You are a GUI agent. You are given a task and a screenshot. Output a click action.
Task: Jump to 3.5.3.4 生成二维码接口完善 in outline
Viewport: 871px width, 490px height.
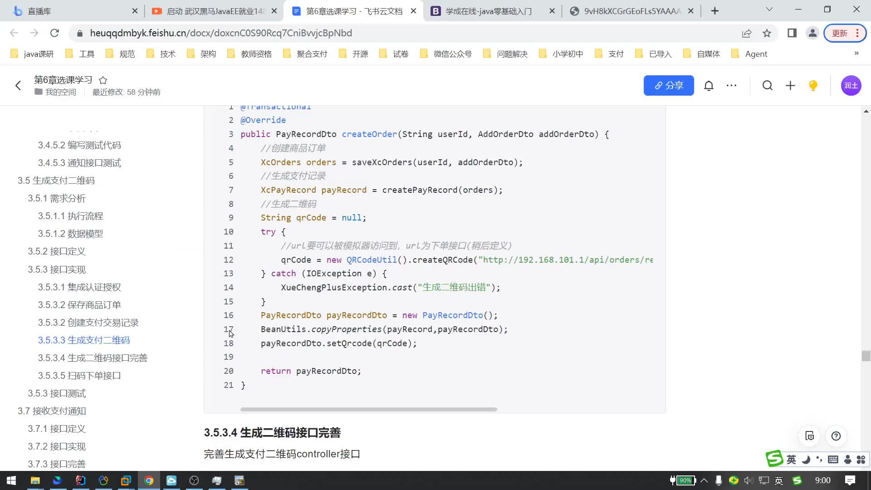click(x=93, y=358)
